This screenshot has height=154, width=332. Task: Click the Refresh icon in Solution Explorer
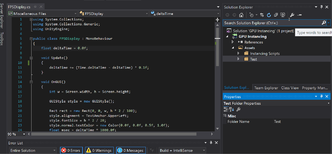click(269, 15)
